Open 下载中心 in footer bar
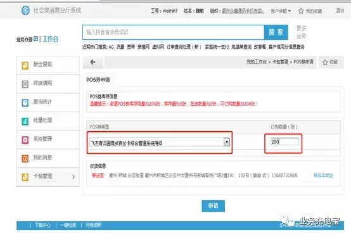 (42, 225)
